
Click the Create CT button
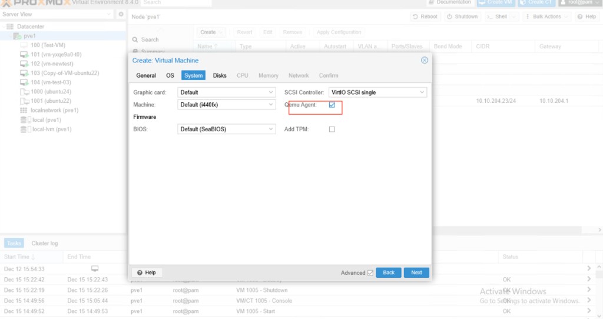pyautogui.click(x=536, y=2)
